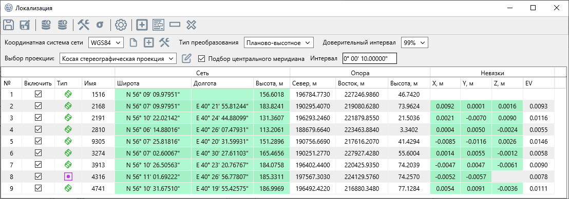The width and height of the screenshot is (569, 199).
Task: Uncheck the include checkbox for row 1
Action: tap(38, 94)
